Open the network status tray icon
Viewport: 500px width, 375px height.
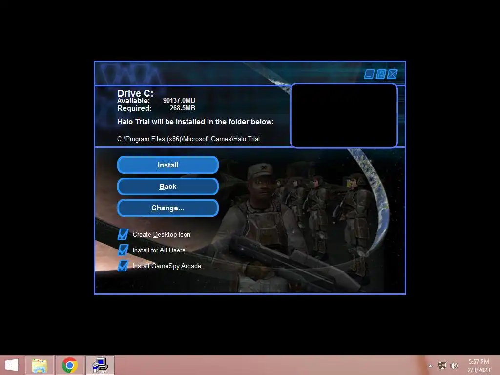[x=442, y=366]
